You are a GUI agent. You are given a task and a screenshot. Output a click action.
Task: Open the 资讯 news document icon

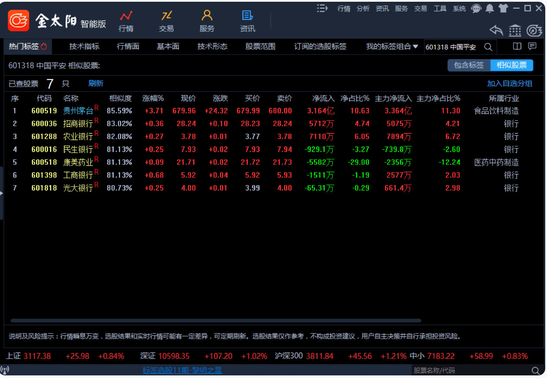click(247, 16)
